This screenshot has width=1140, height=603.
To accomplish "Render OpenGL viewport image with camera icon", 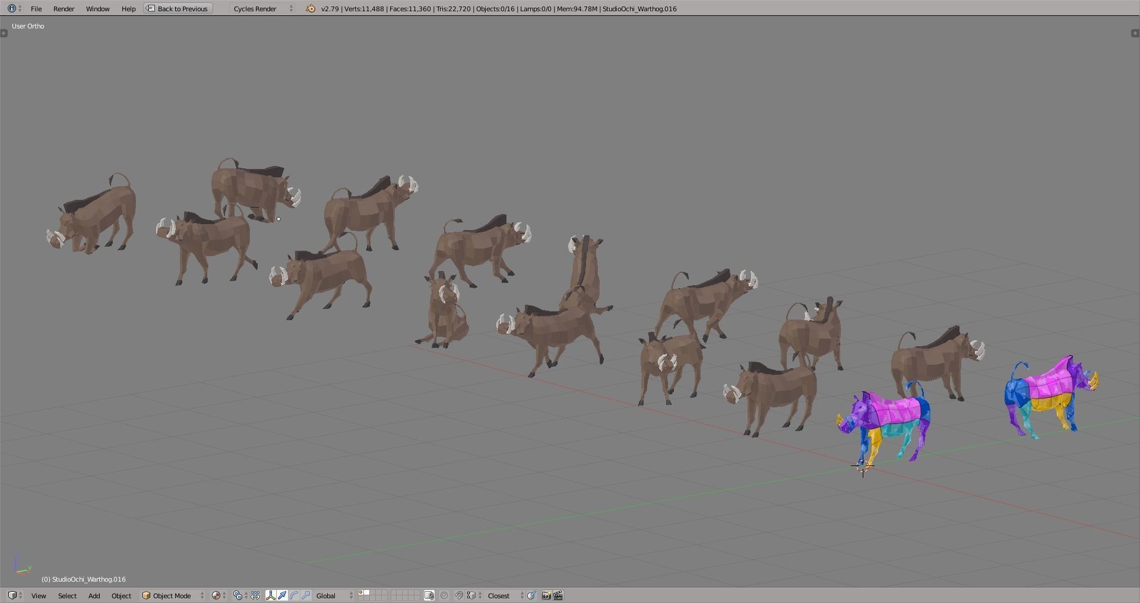I will click(x=546, y=596).
